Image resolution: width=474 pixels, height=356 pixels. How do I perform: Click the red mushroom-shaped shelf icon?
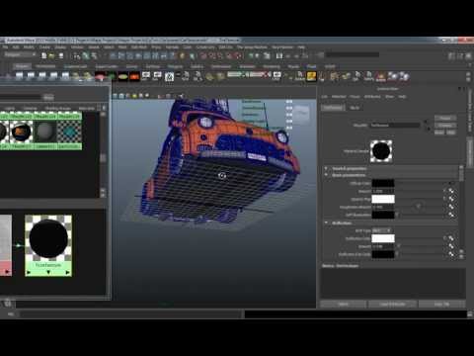coord(101,76)
